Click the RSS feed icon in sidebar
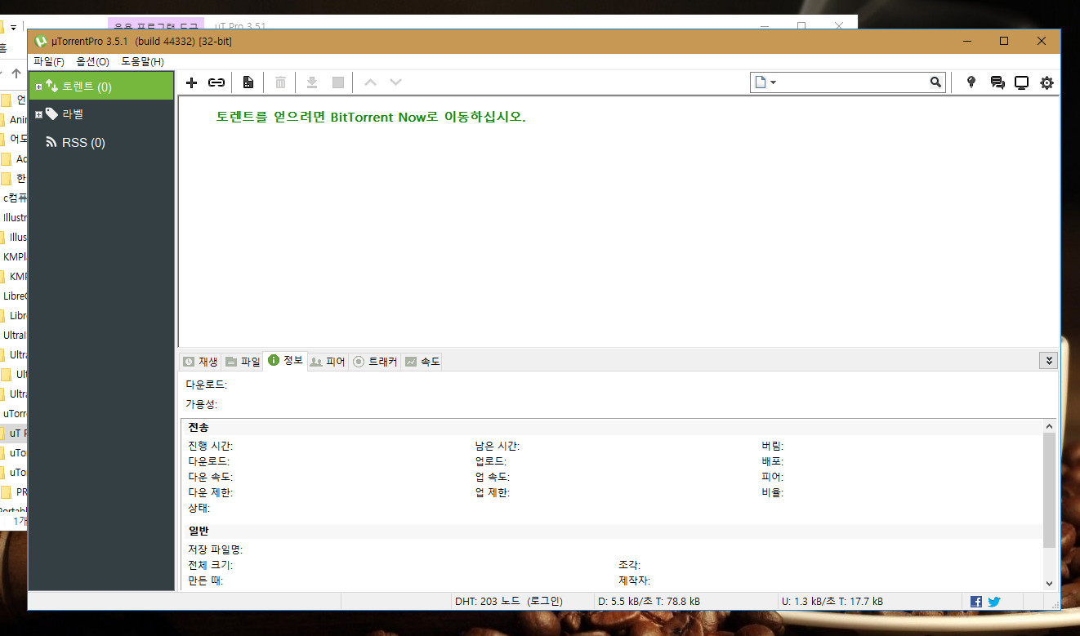 51,142
